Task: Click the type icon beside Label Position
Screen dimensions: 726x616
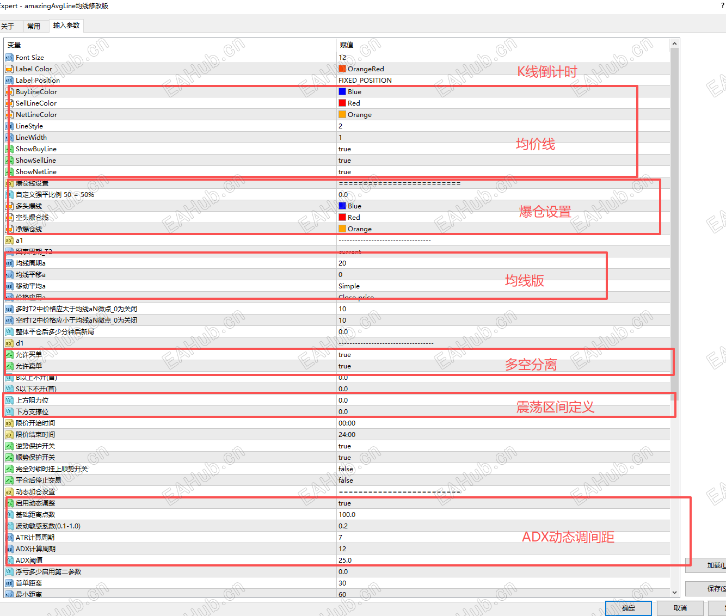Action: click(9, 81)
